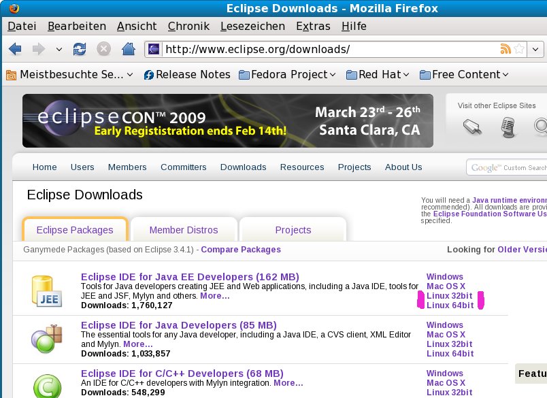This screenshot has width=547, height=398.
Task: Click the Java Developers package icon
Action: point(46,338)
